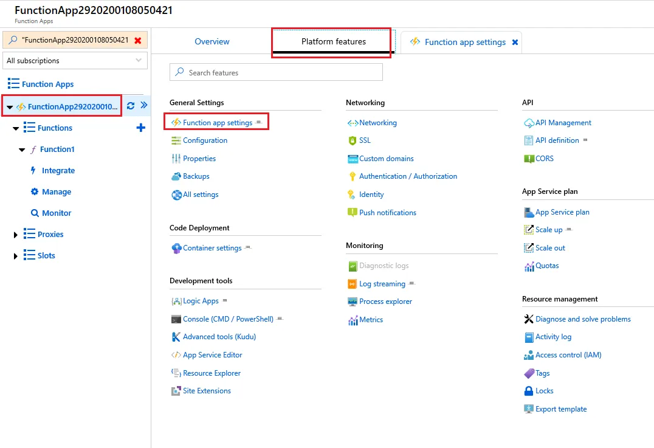Open the Configuration link
This screenshot has width=654, height=448.
click(x=205, y=140)
